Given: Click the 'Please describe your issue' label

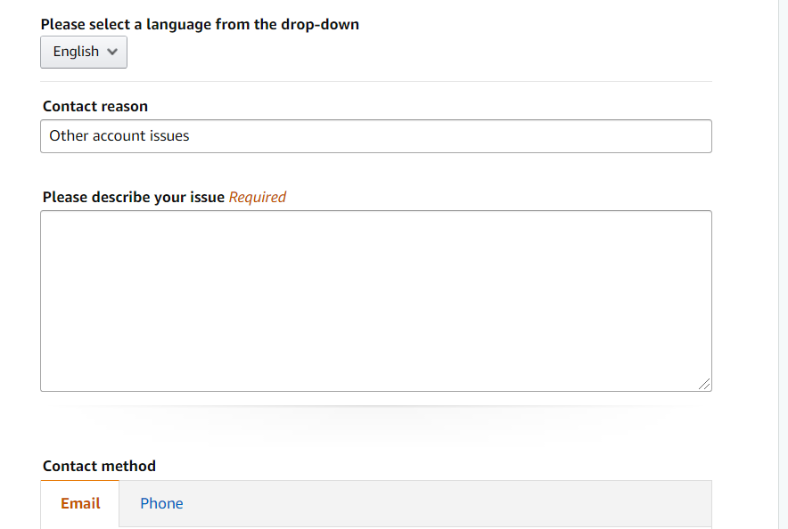Looking at the screenshot, I should (133, 197).
